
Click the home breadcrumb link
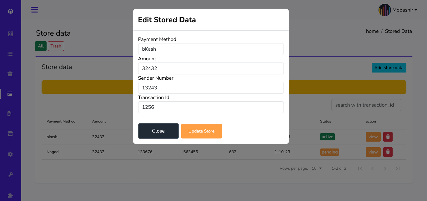pos(372,31)
